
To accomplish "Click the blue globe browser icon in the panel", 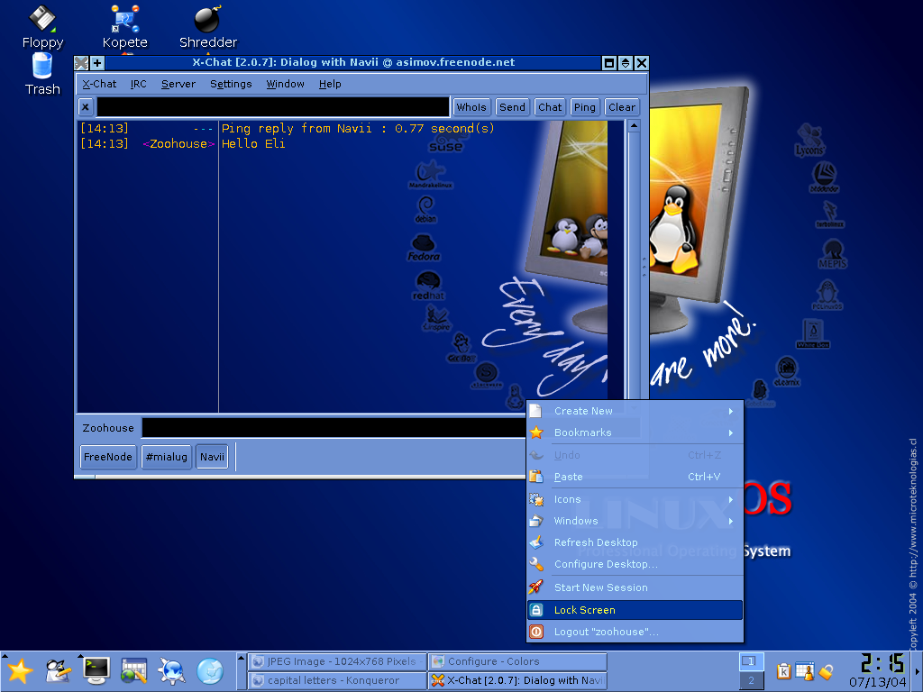I will pyautogui.click(x=210, y=670).
